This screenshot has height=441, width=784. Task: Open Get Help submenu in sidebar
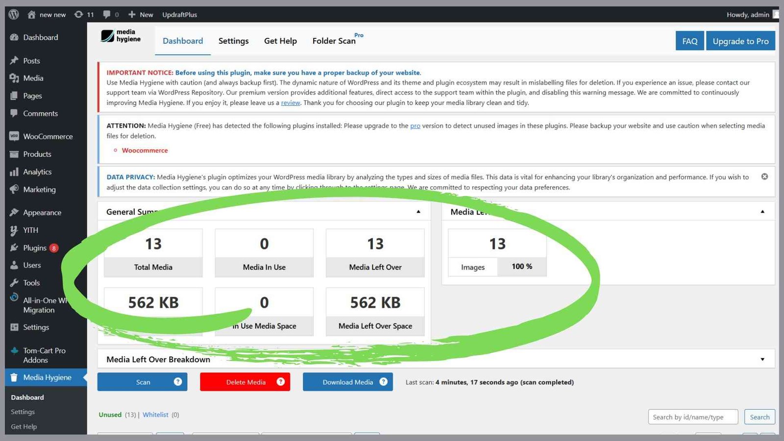tap(24, 427)
